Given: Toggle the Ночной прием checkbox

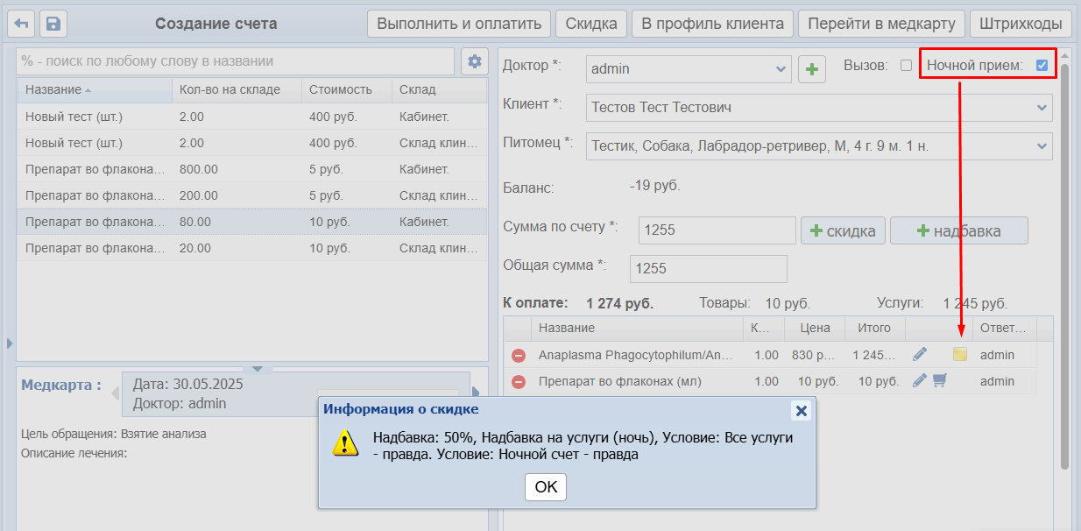Looking at the screenshot, I should pyautogui.click(x=1042, y=65).
